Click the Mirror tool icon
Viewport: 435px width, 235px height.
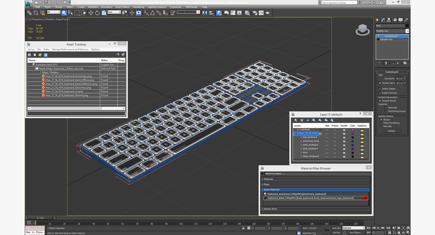pyautogui.click(x=205, y=13)
